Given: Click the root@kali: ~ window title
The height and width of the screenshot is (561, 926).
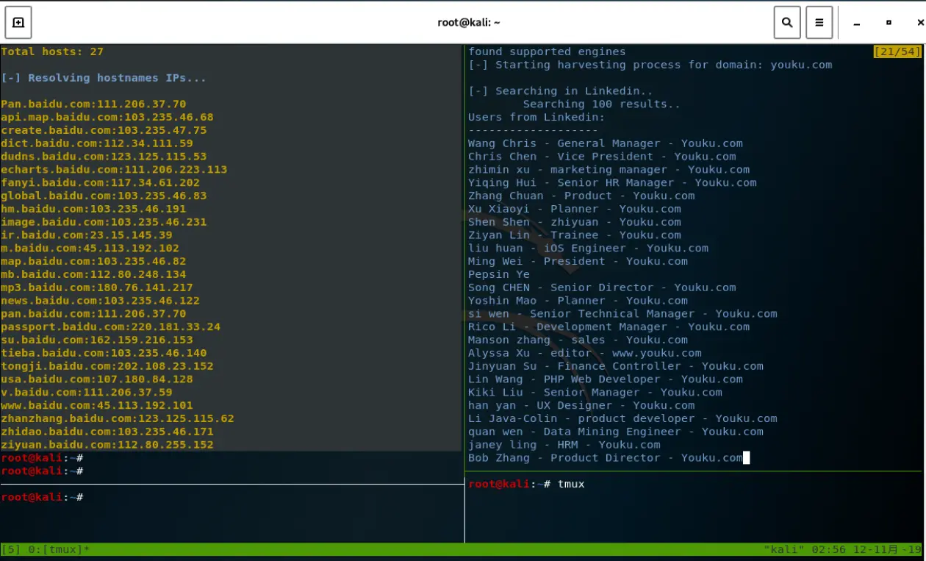Looking at the screenshot, I should pyautogui.click(x=469, y=22).
